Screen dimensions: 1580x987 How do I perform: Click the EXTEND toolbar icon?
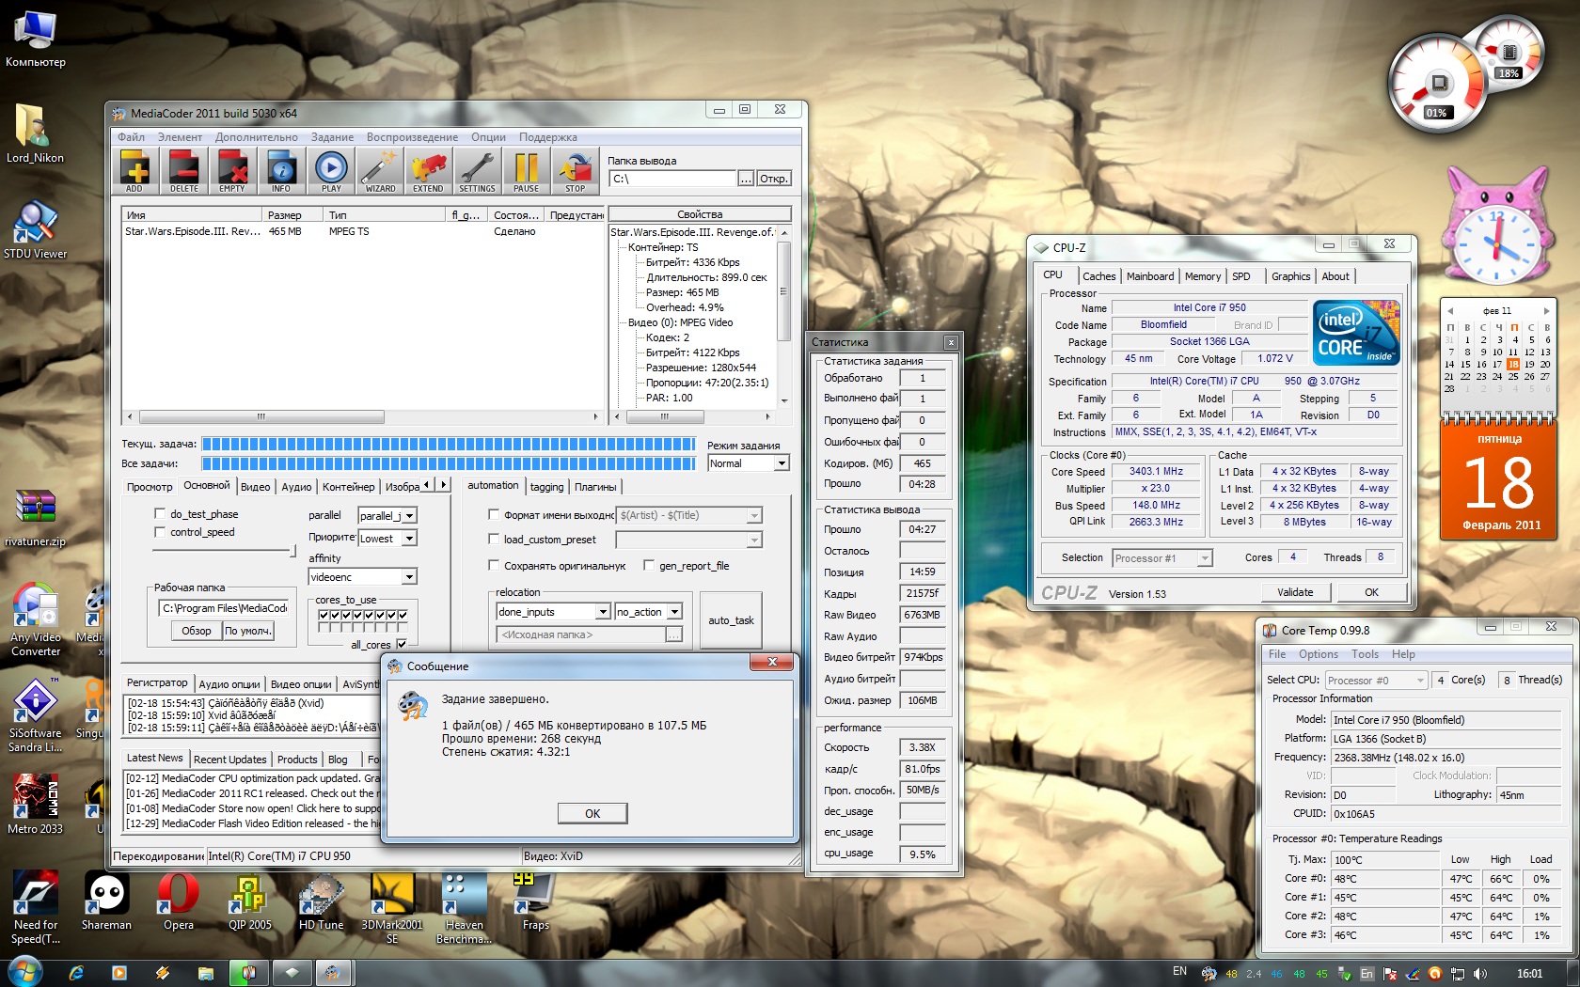pos(428,172)
